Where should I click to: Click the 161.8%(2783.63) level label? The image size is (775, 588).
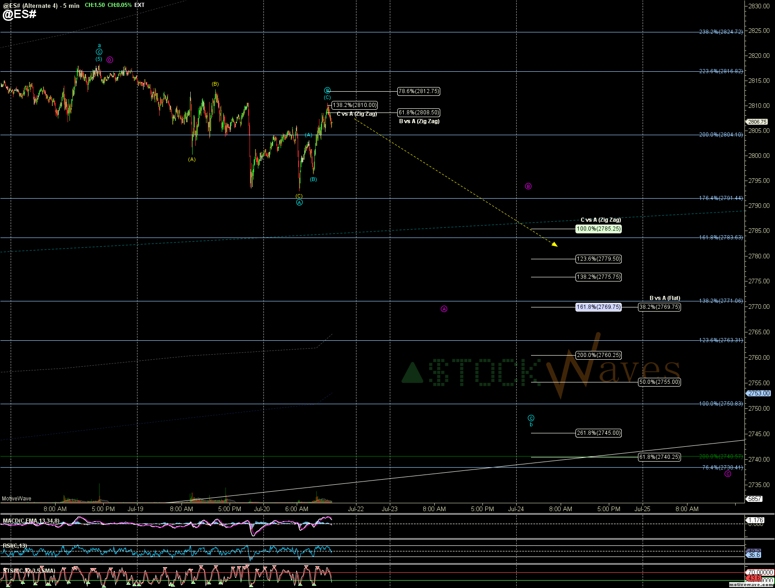tap(721, 238)
